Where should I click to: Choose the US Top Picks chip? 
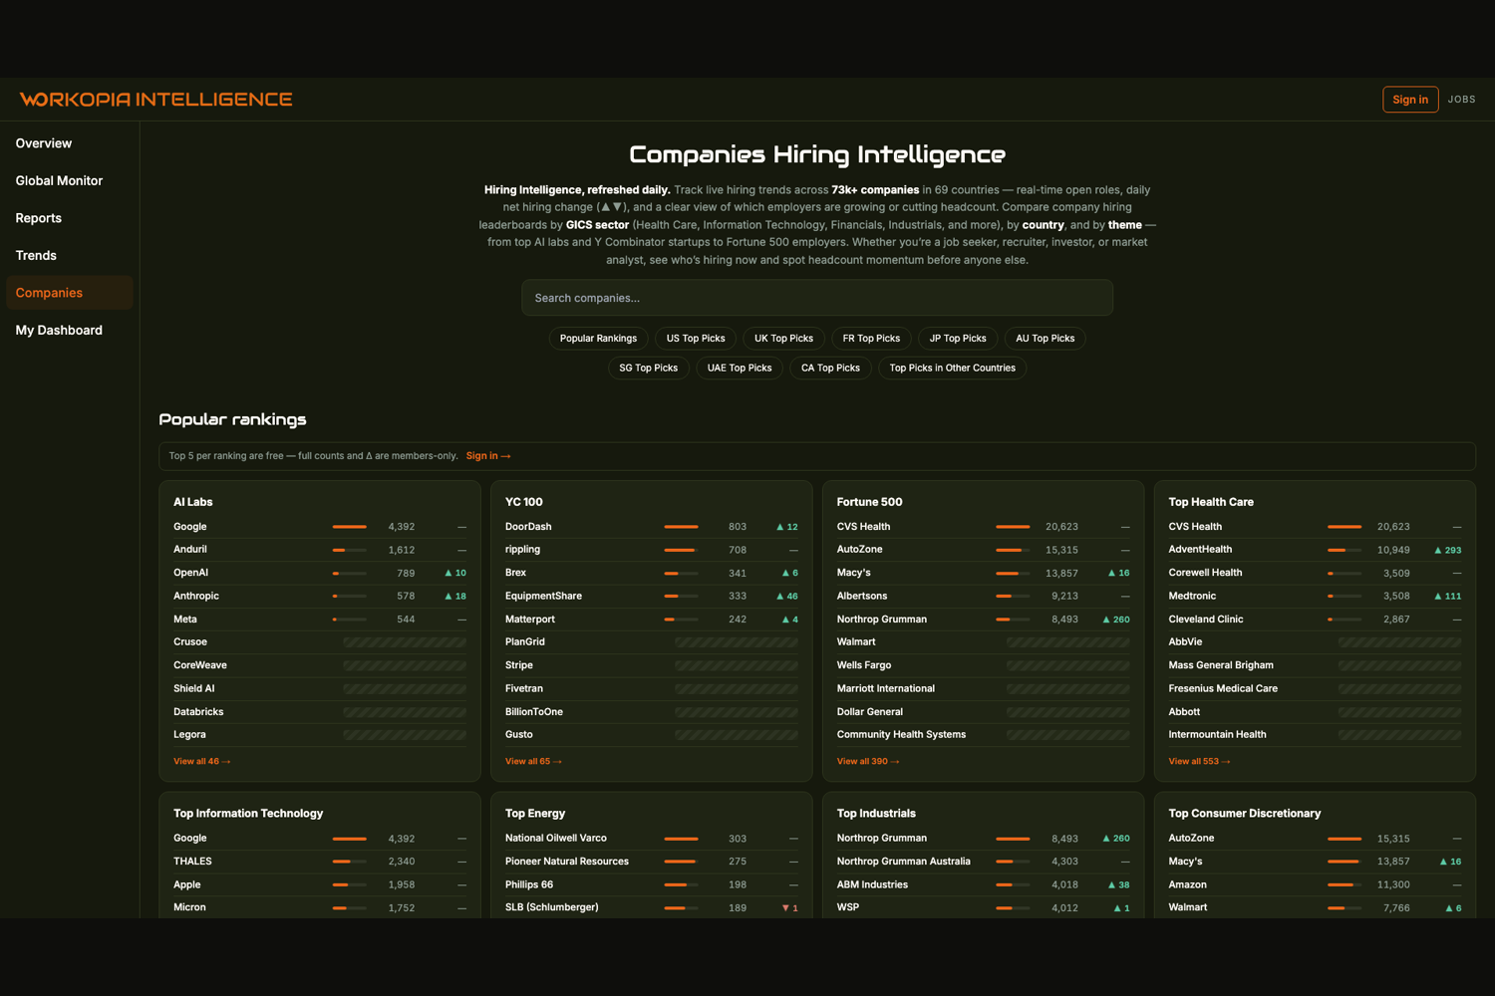coord(696,339)
